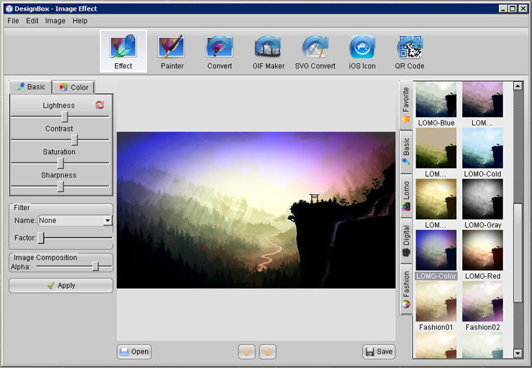Select the Convert tool icon

[x=219, y=52]
